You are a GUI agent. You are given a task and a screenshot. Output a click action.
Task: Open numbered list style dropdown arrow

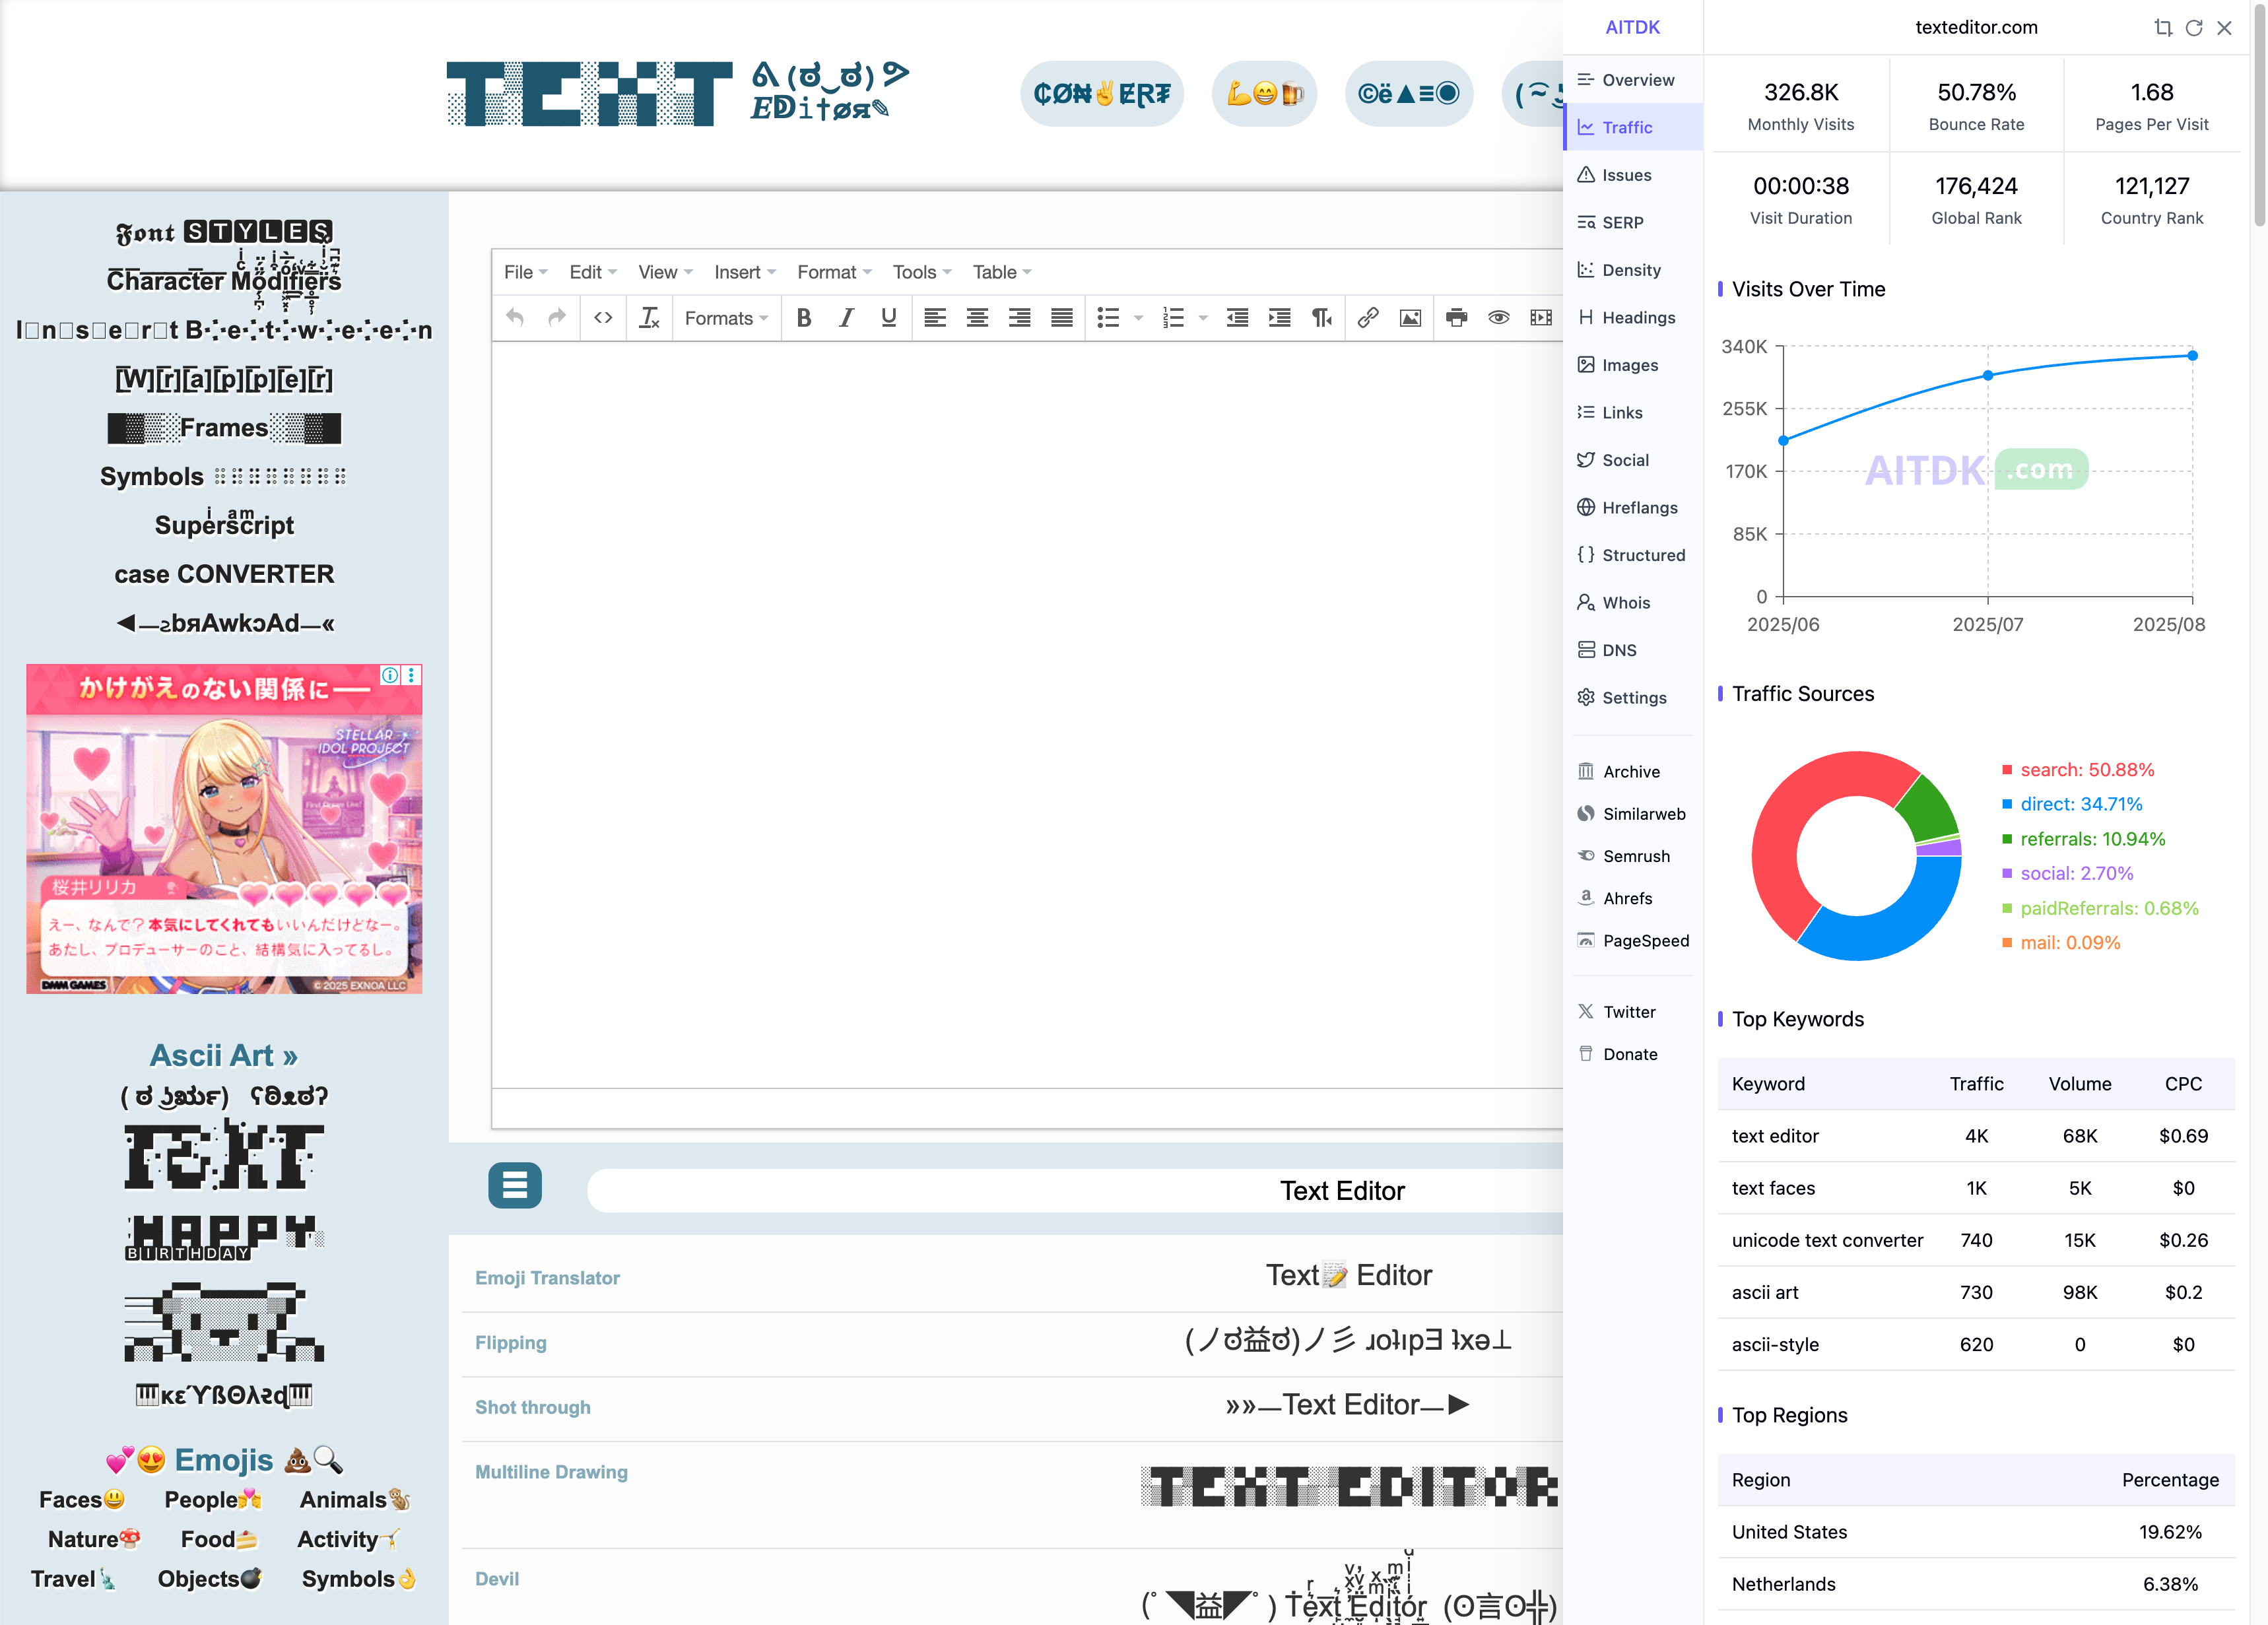1203,318
